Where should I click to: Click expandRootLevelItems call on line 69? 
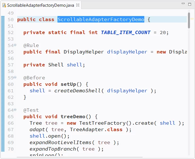pyautogui.click(x=60, y=142)
